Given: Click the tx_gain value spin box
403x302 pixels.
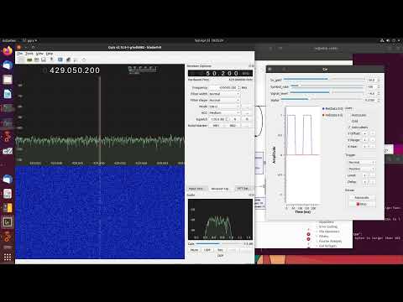Looking at the screenshot, I should click(x=374, y=80).
